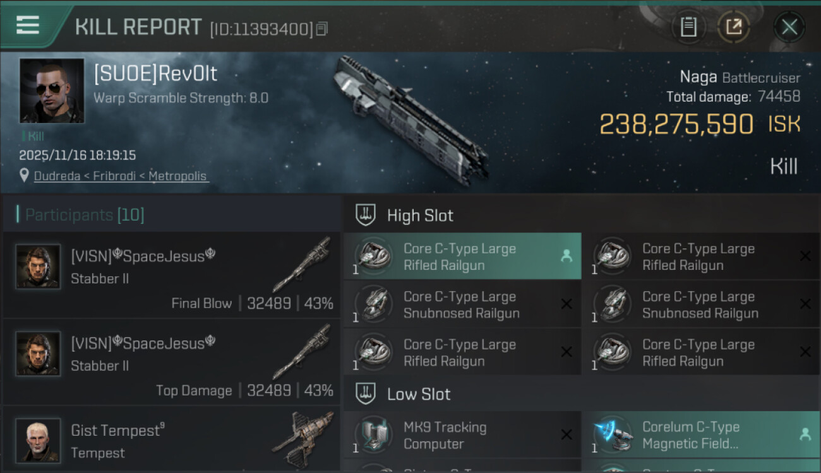The image size is (821, 473).
Task: Open the Gist Tempest participant portrait
Action: pos(38,441)
